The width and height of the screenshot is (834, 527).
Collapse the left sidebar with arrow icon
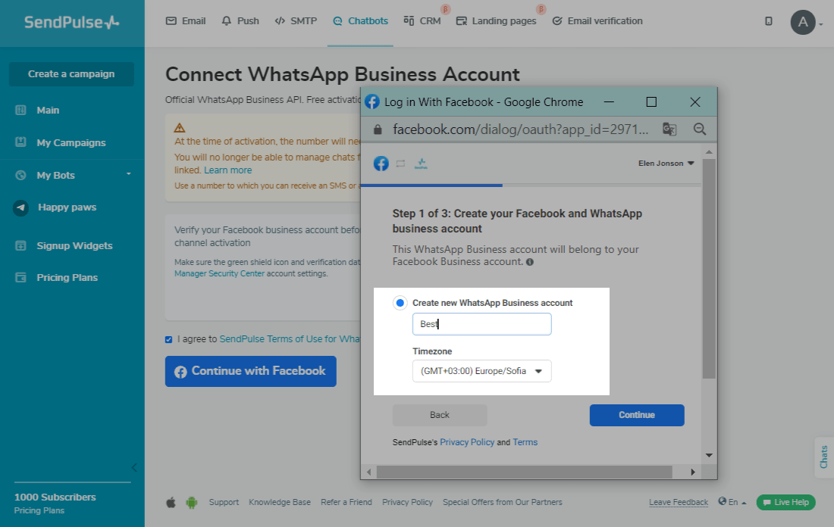tap(134, 467)
